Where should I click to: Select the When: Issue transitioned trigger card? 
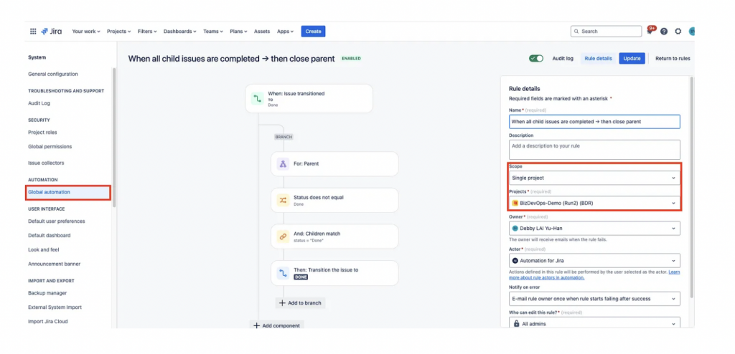coord(309,99)
